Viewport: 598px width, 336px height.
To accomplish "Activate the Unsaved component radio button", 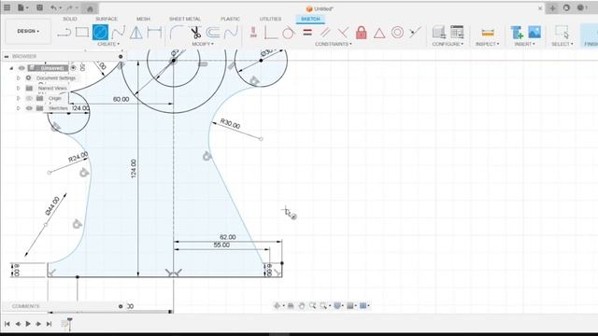I will (73, 68).
